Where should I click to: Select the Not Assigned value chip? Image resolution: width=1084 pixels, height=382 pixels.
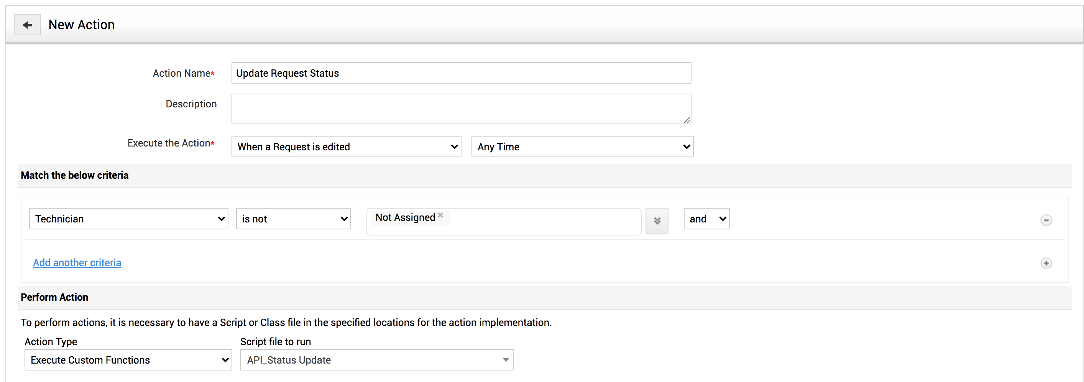[x=405, y=218]
